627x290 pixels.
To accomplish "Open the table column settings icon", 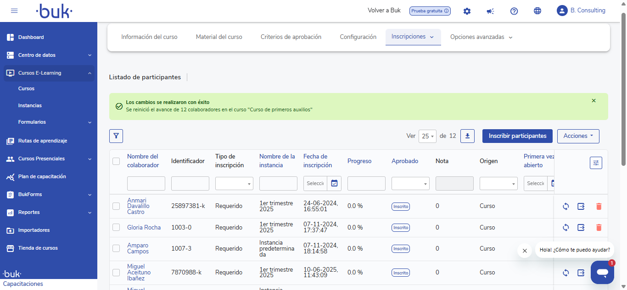I will 596,163.
